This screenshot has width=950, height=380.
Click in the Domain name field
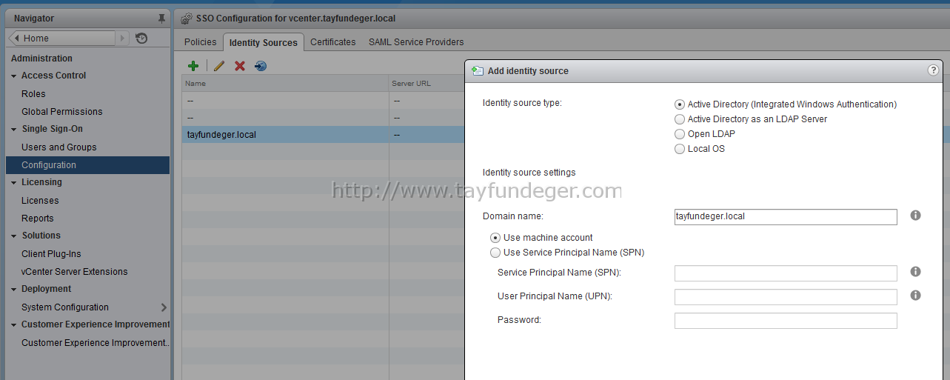pos(786,216)
